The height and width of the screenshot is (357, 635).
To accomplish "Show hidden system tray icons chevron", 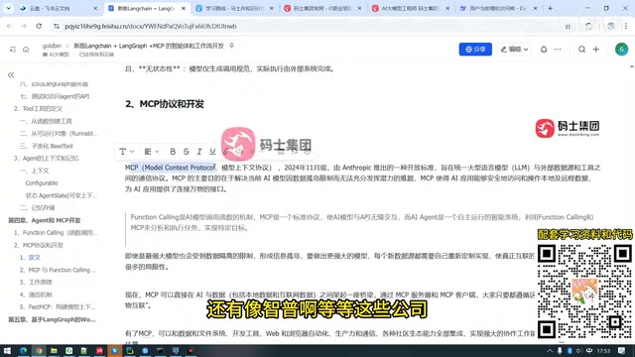I will (x=550, y=351).
